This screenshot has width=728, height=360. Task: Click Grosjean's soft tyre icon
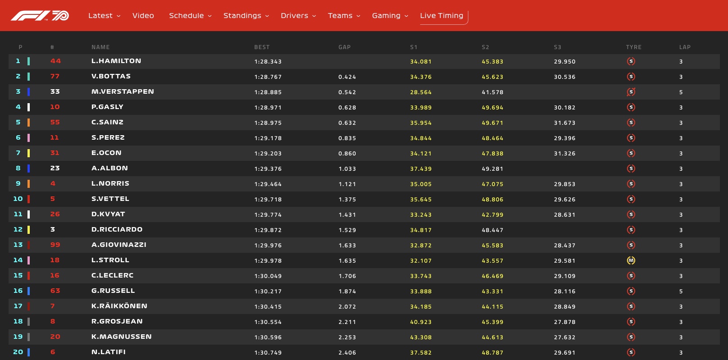(631, 322)
